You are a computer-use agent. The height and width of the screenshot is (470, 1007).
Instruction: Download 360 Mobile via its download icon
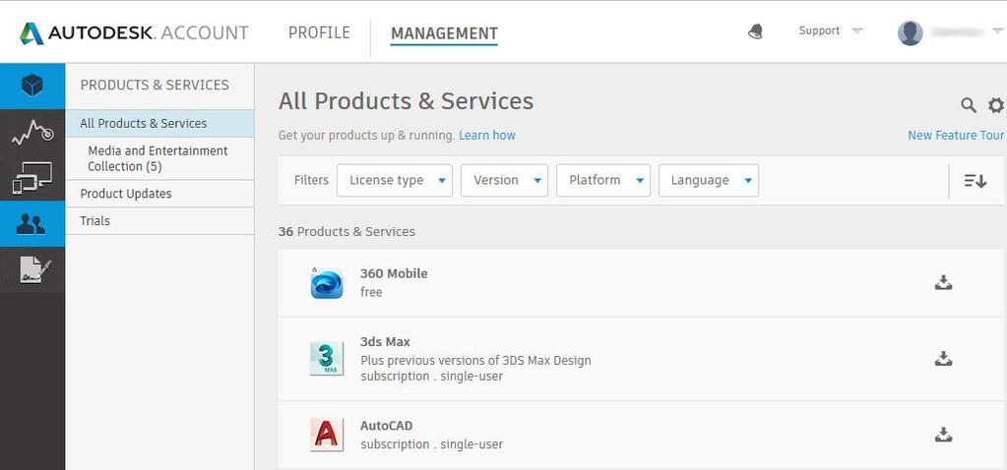click(943, 282)
